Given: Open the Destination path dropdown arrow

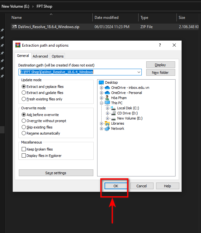Looking at the screenshot, I should point(139,72).
